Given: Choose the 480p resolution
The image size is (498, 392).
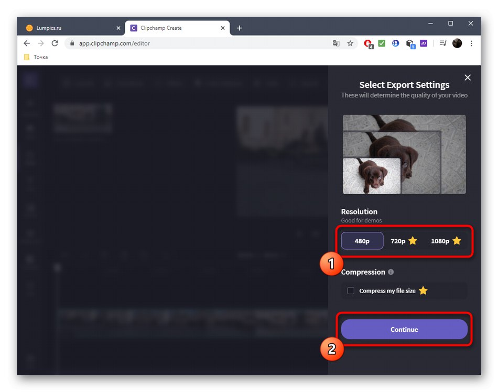Looking at the screenshot, I should [362, 241].
